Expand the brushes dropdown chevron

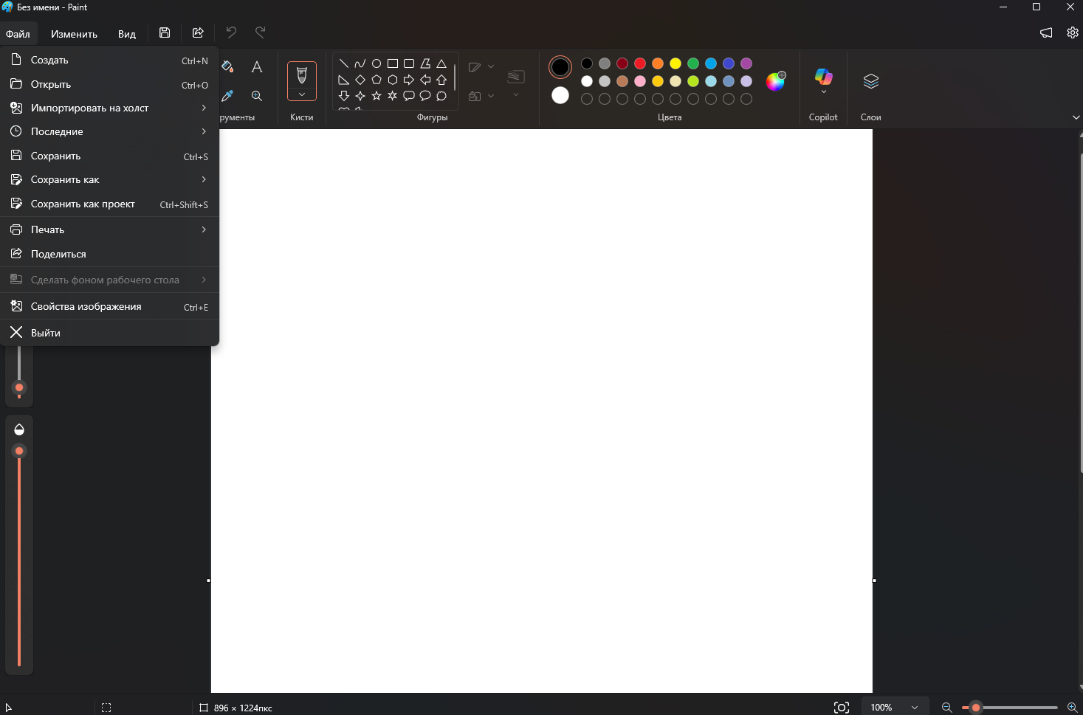(x=302, y=94)
